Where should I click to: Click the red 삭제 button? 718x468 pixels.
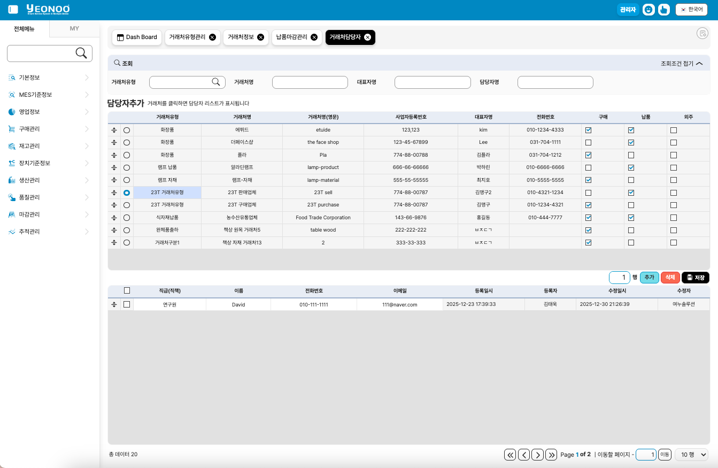click(x=670, y=278)
